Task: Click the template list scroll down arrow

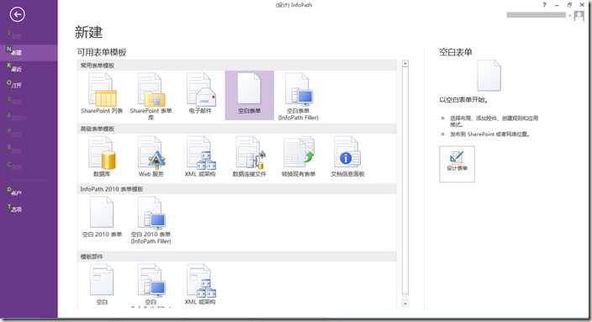Action: (x=405, y=304)
